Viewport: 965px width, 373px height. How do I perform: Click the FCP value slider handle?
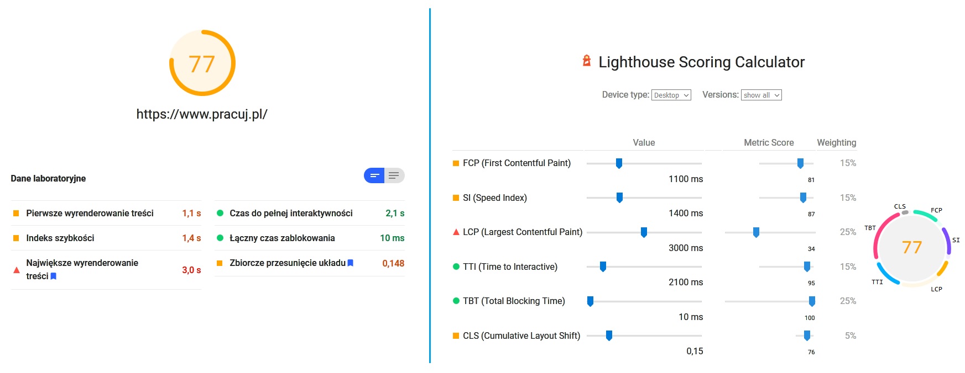tap(619, 163)
